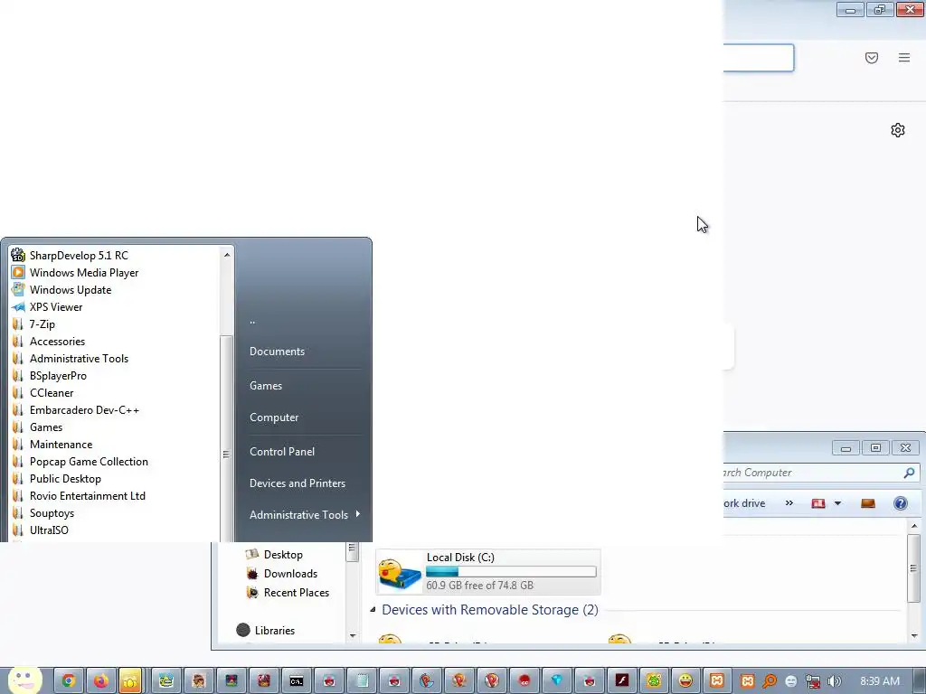Click the change view icon in Explorer
This screenshot has height=694, width=926.
coord(817,503)
